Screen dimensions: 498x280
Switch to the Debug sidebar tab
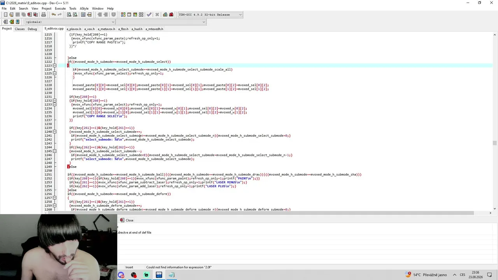(x=32, y=29)
